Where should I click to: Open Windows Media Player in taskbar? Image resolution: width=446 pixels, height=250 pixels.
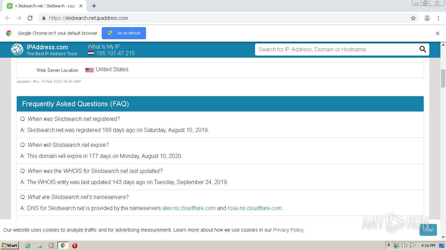(x=51, y=245)
